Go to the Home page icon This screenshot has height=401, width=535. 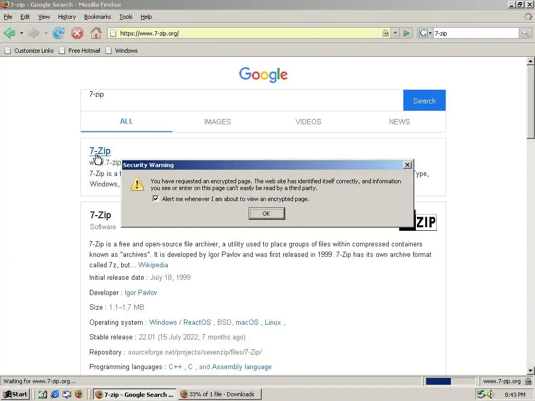point(96,33)
